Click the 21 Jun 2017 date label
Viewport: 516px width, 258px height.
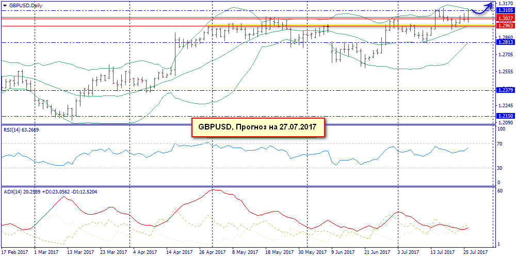[378, 251]
